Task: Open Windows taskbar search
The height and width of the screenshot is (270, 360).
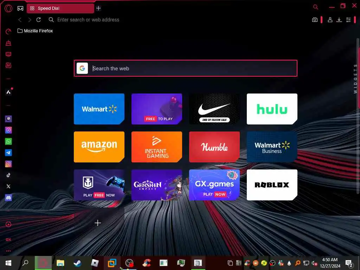Action: (25, 263)
